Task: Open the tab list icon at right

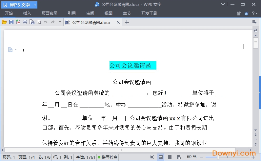Action: click(x=254, y=22)
